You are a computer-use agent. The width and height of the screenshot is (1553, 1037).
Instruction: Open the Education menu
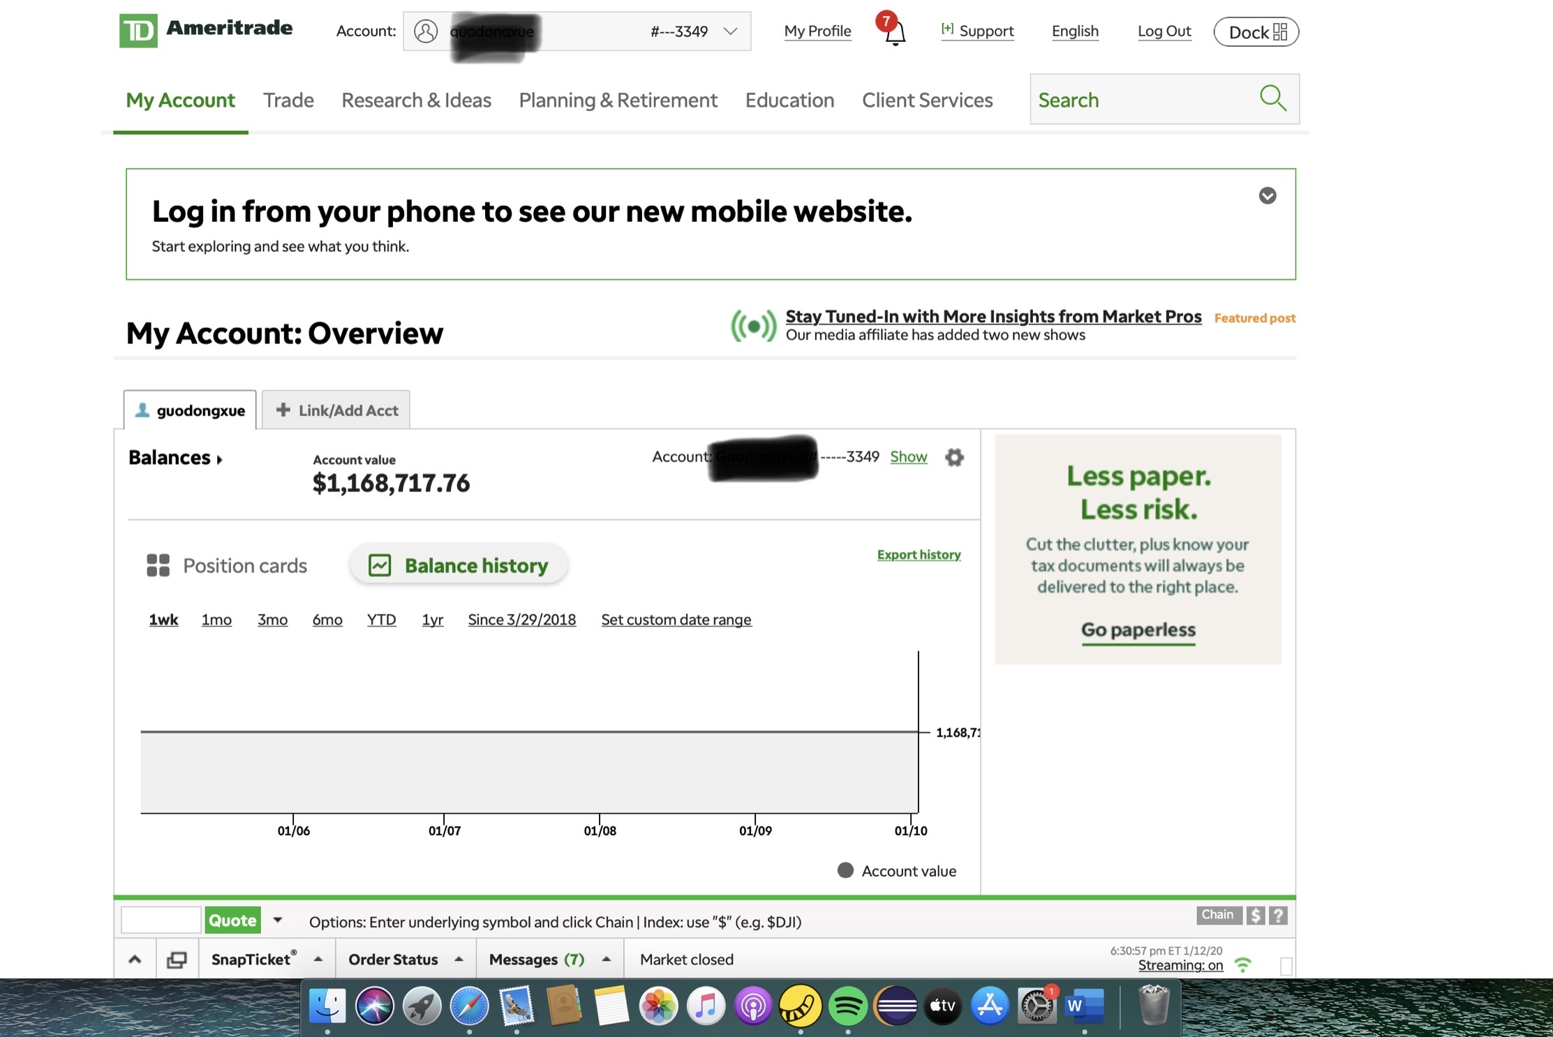tap(789, 100)
